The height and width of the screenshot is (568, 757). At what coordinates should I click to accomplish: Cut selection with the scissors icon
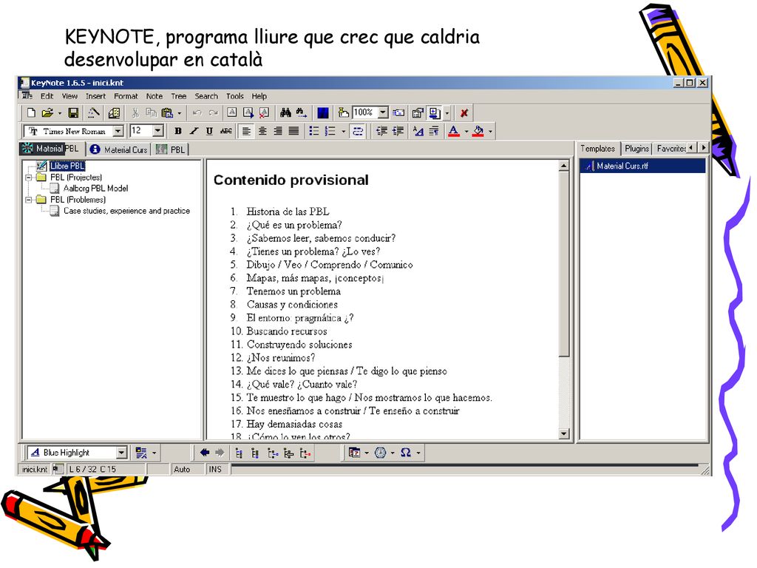pyautogui.click(x=135, y=113)
